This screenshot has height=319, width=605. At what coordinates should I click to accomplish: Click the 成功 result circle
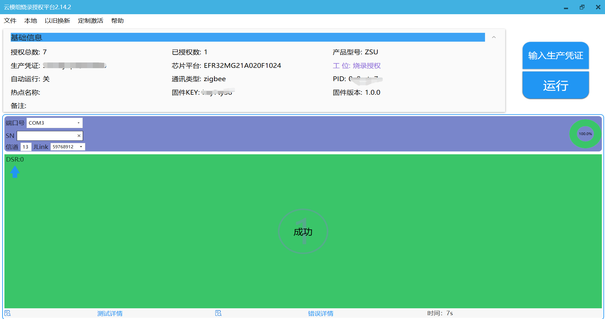coord(303,232)
